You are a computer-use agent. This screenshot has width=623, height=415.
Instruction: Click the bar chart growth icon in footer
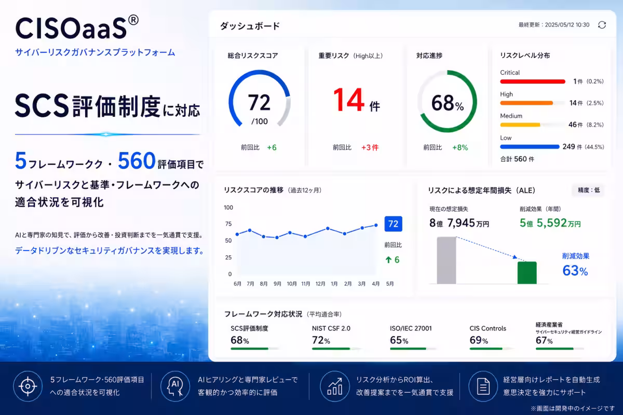click(x=335, y=386)
